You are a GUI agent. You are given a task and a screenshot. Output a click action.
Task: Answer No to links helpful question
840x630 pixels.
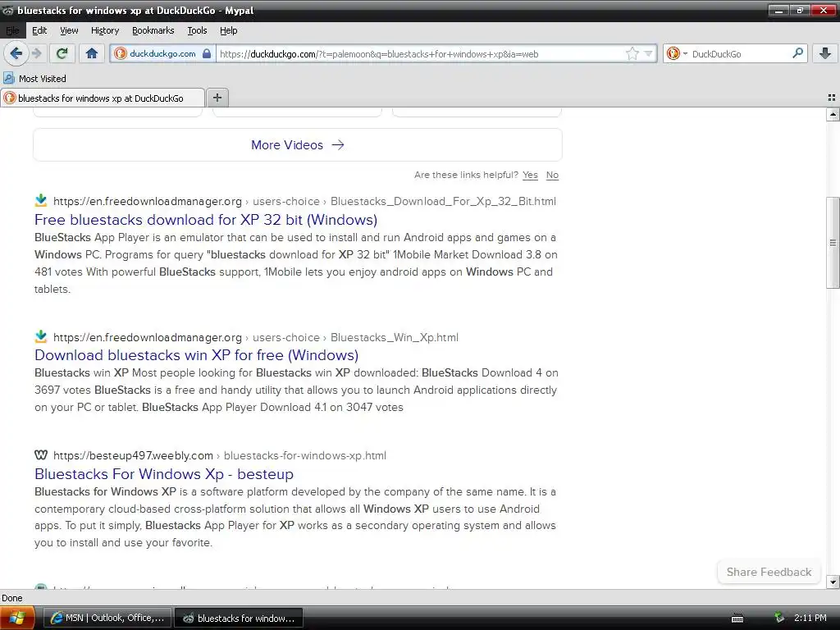click(x=552, y=175)
